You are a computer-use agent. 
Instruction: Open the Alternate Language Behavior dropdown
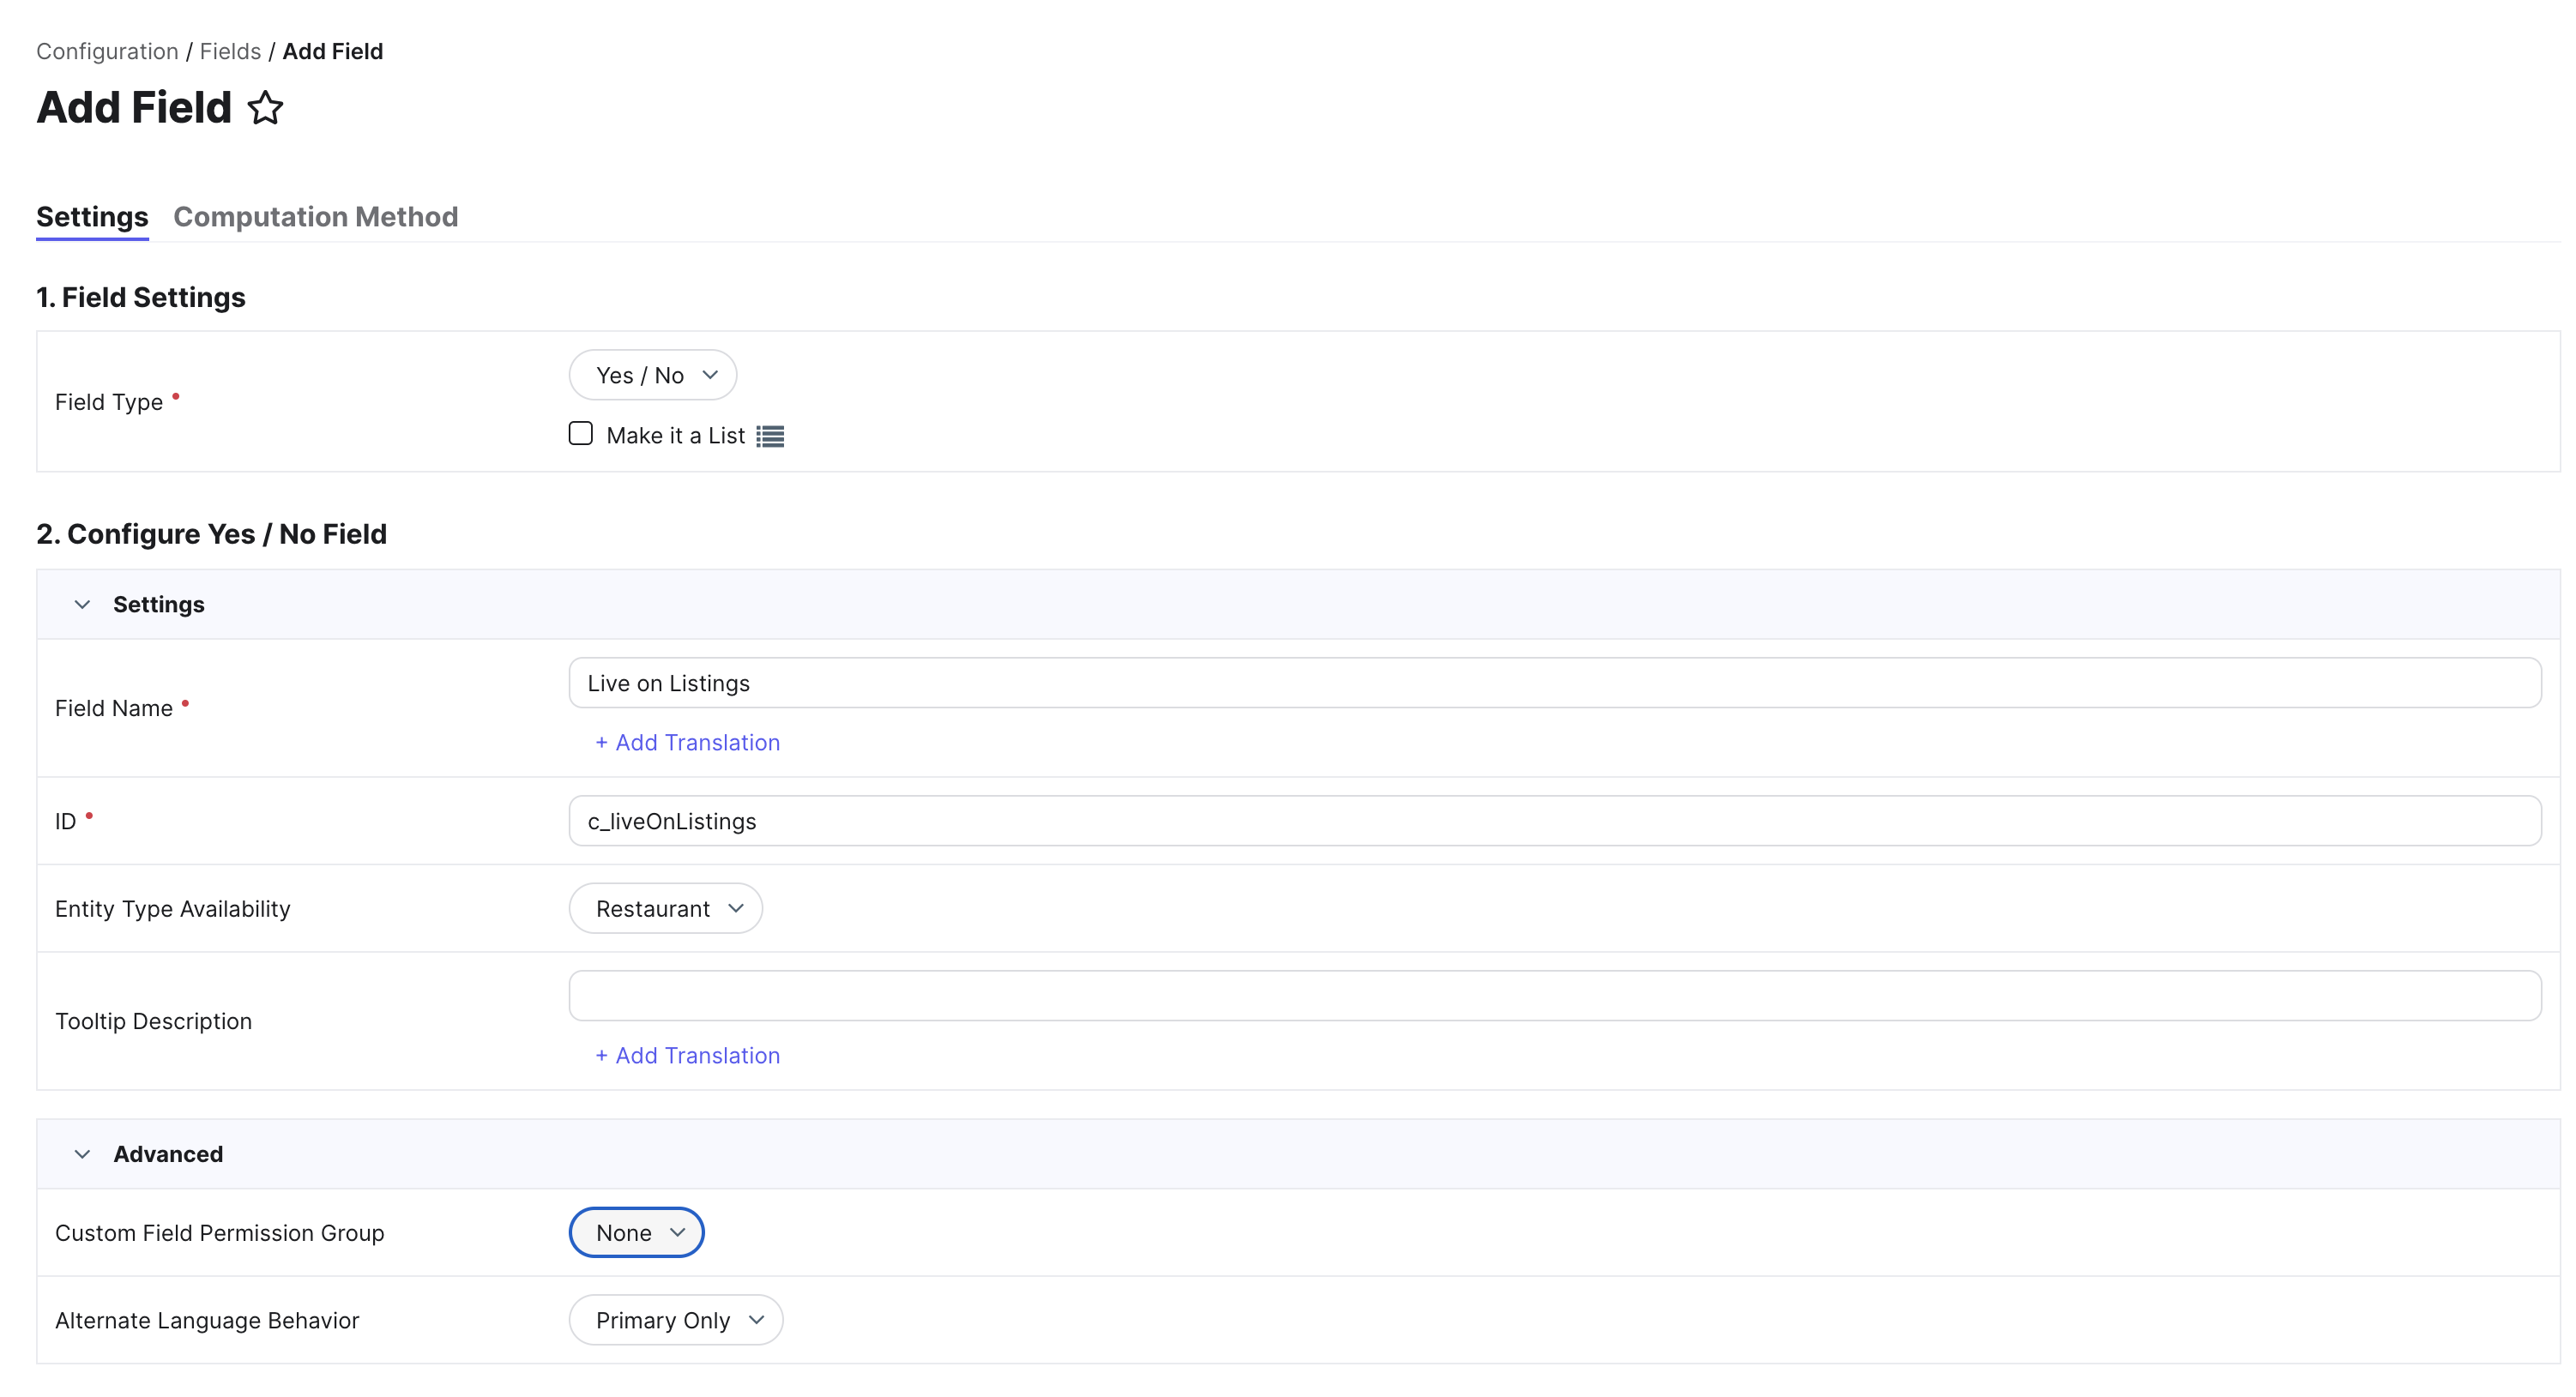coord(676,1320)
